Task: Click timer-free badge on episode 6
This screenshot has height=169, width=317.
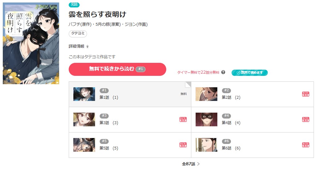Action: coord(306,145)
